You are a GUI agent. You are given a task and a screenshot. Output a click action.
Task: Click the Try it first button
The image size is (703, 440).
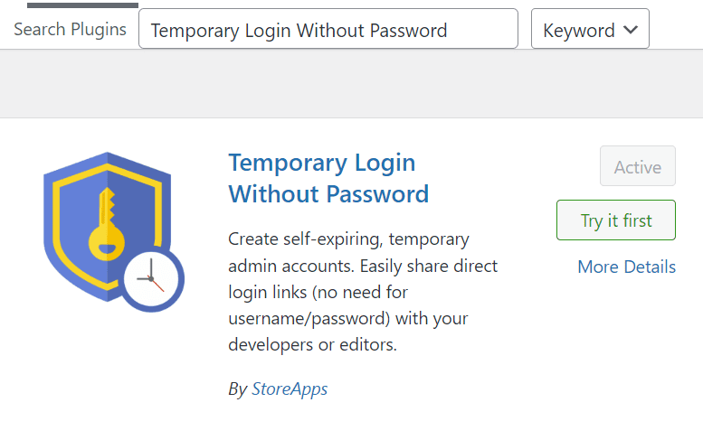pyautogui.click(x=616, y=220)
